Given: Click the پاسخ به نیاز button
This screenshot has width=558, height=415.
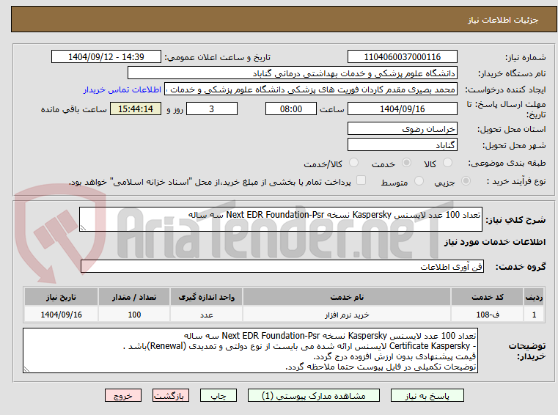Looking at the screenshot, I should [427, 395].
